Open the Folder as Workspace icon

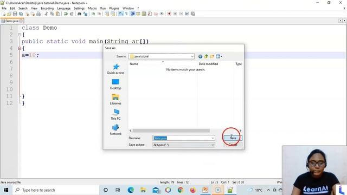156,14
